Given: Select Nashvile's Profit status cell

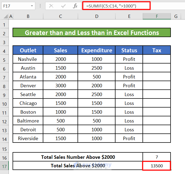Looking at the screenshot, I should (129, 59).
